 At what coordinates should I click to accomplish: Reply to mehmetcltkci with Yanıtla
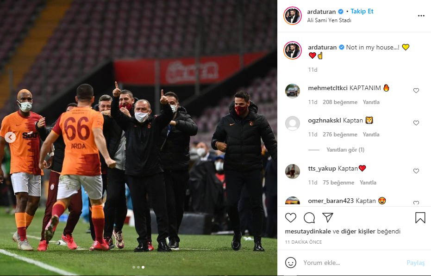click(371, 102)
